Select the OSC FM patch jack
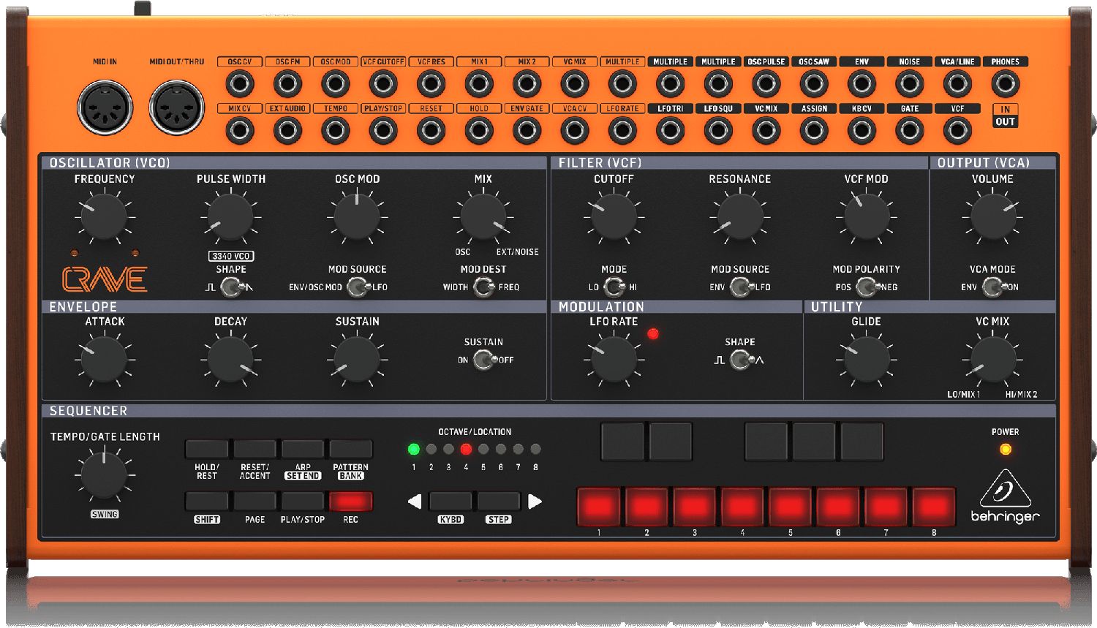The image size is (1097, 628). pos(287,84)
